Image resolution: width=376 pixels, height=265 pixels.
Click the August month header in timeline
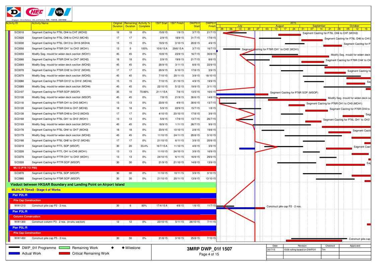coord(280,26)
